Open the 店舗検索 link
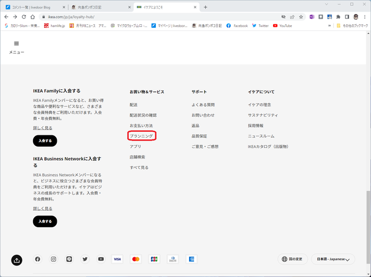Image resolution: width=371 pixels, height=277 pixels. [x=137, y=157]
